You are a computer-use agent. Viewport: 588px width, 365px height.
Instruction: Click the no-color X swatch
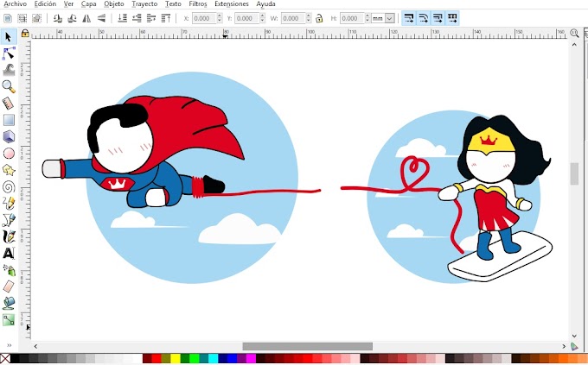click(5, 359)
